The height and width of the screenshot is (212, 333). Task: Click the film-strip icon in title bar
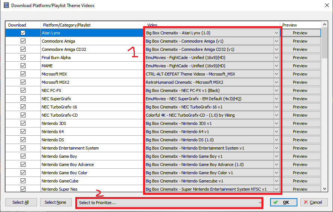tap(6, 5)
